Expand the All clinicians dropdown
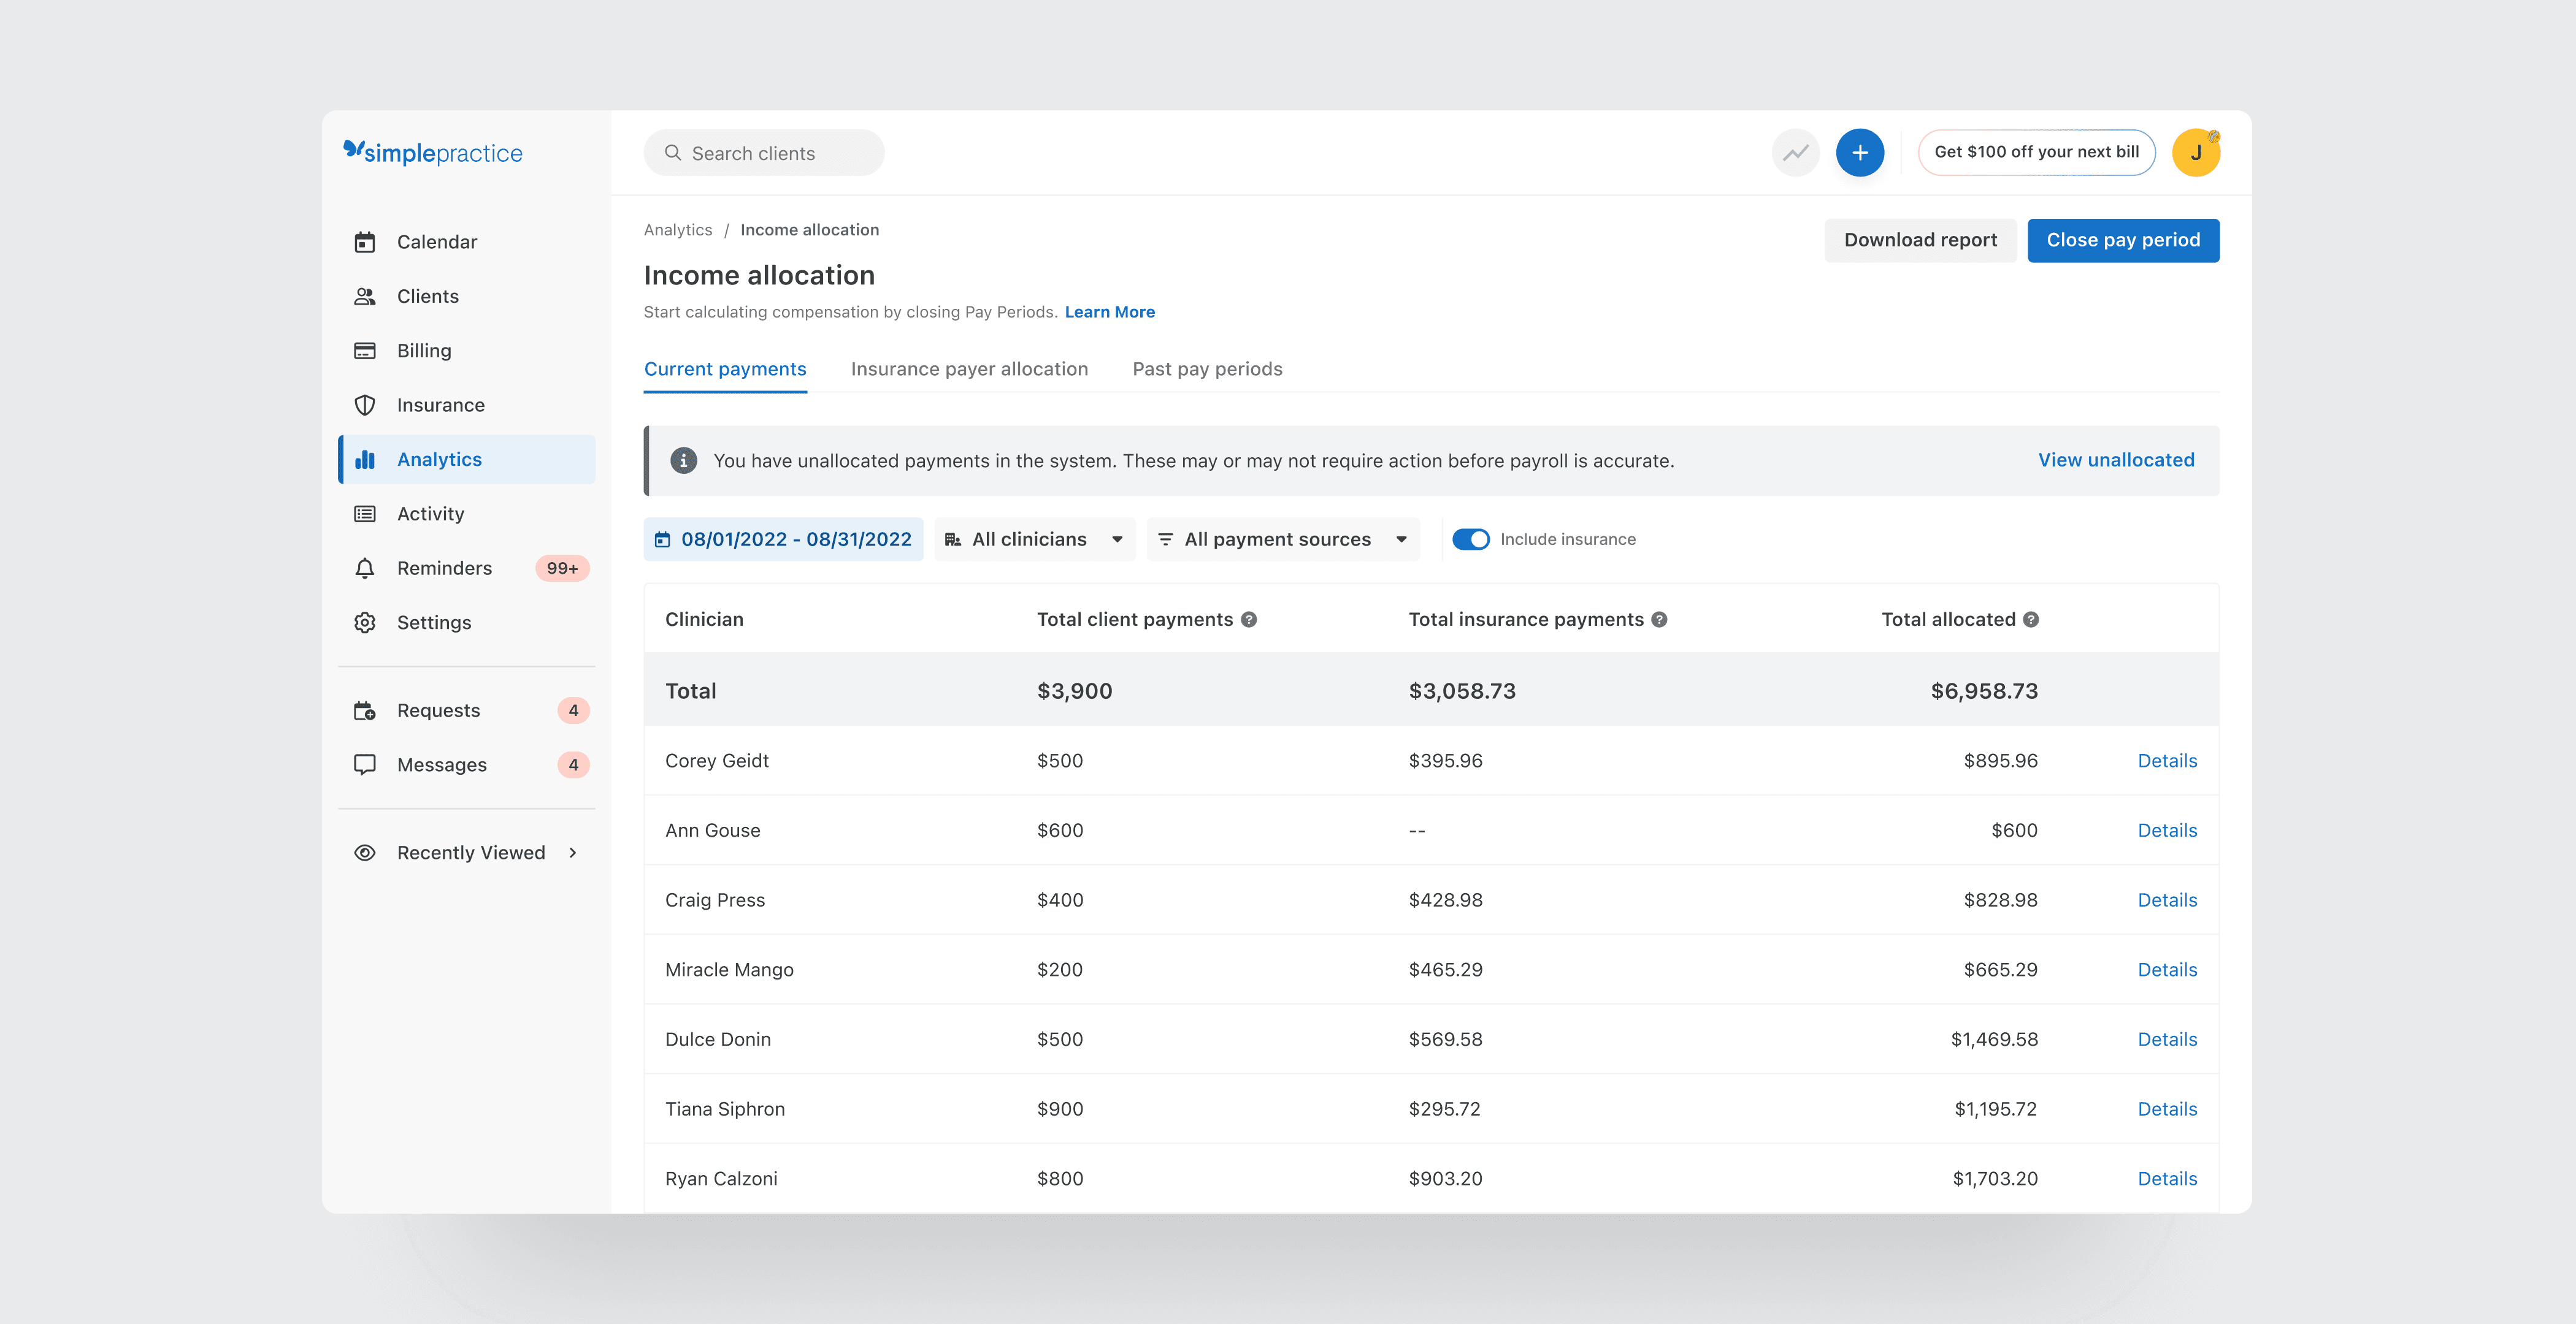2576x1324 pixels. [x=1034, y=539]
